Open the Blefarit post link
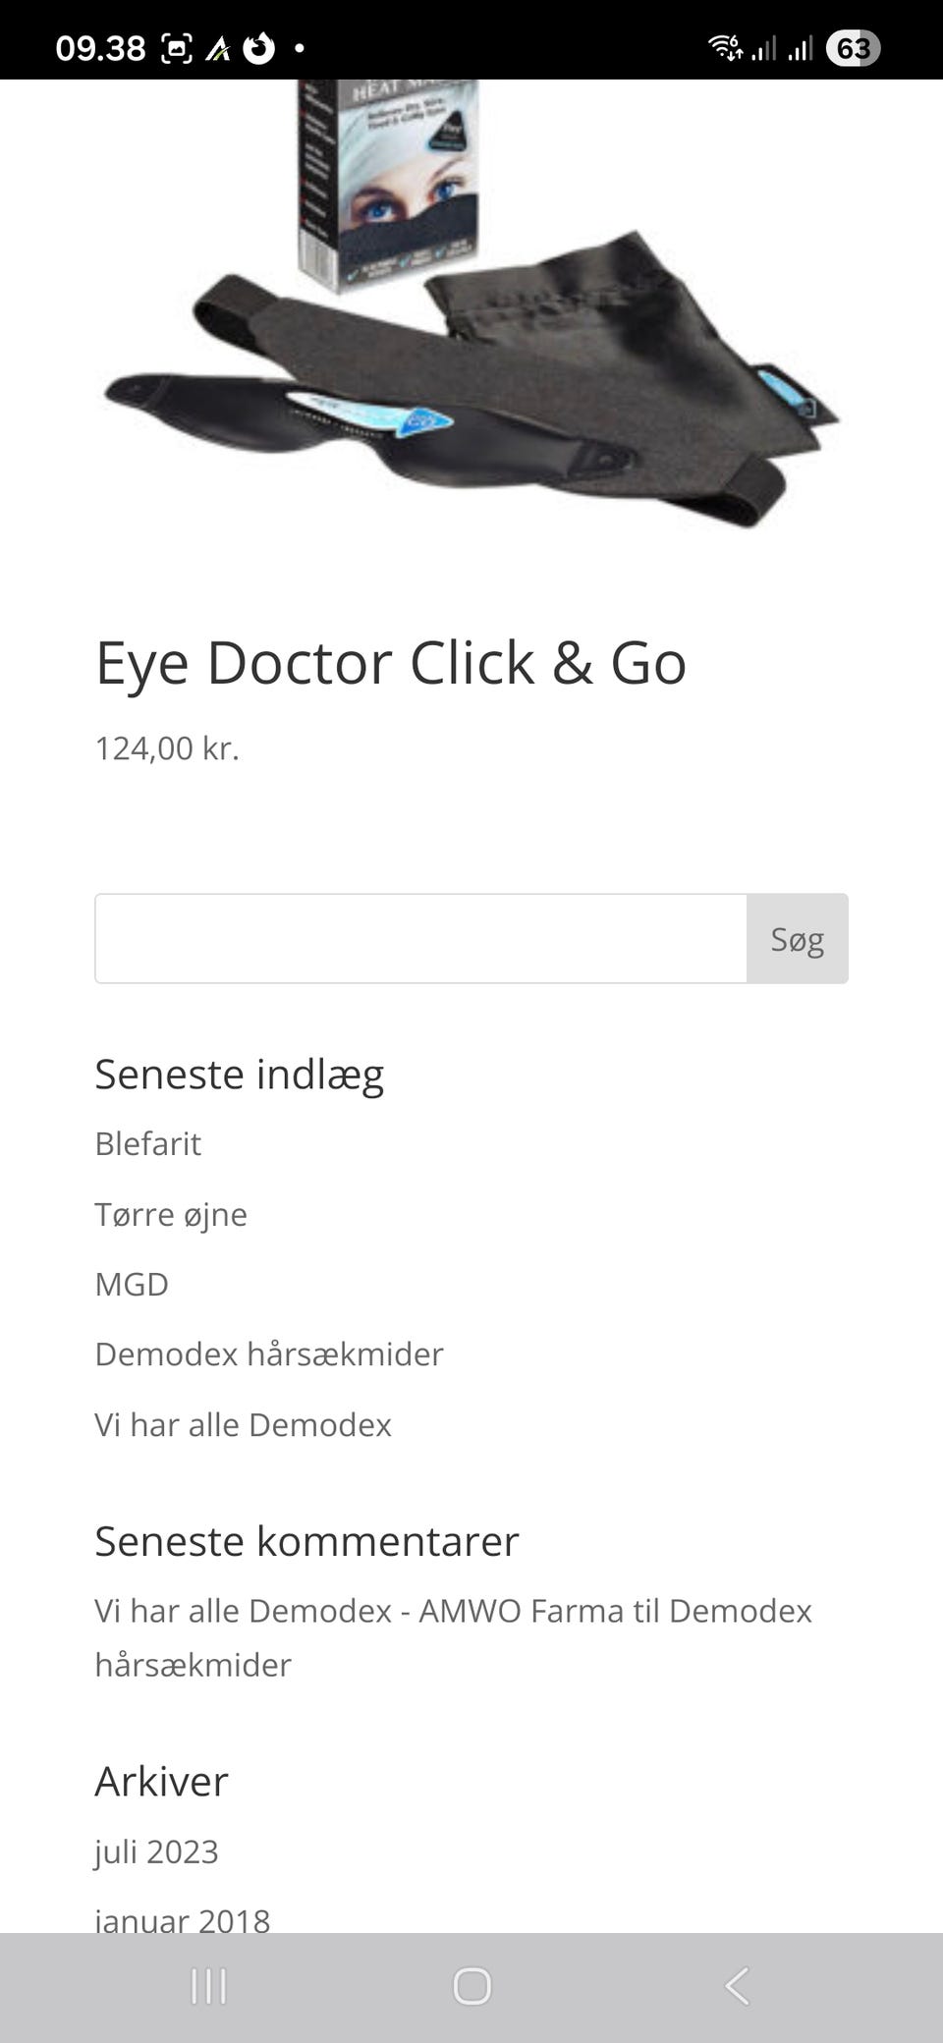 coord(148,1144)
